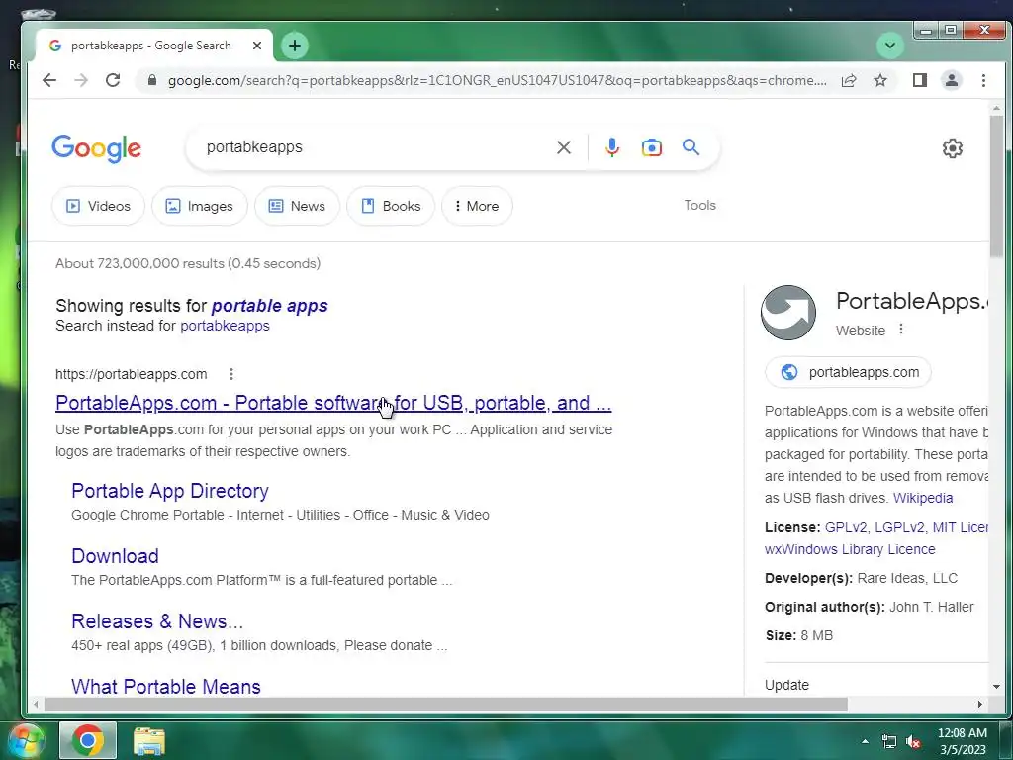
Task: Open the Chrome three-dot menu
Action: point(983,80)
